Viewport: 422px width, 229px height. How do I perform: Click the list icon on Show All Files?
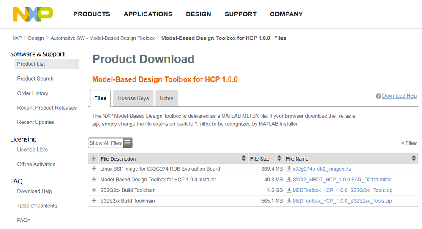[127, 143]
